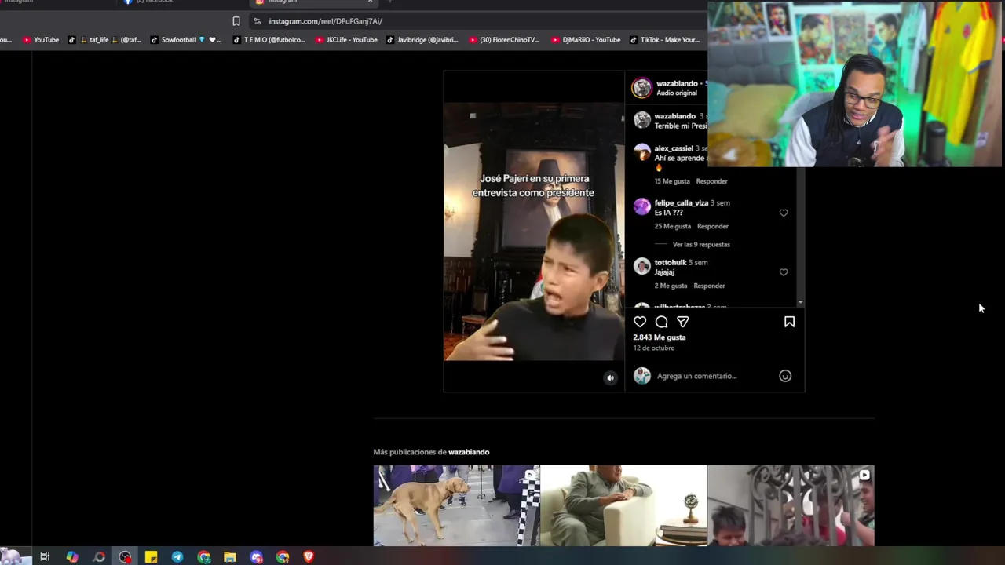This screenshot has height=565, width=1005.
Task: Open the DjMaRiiO - YouTube bookmark
Action: pyautogui.click(x=587, y=40)
